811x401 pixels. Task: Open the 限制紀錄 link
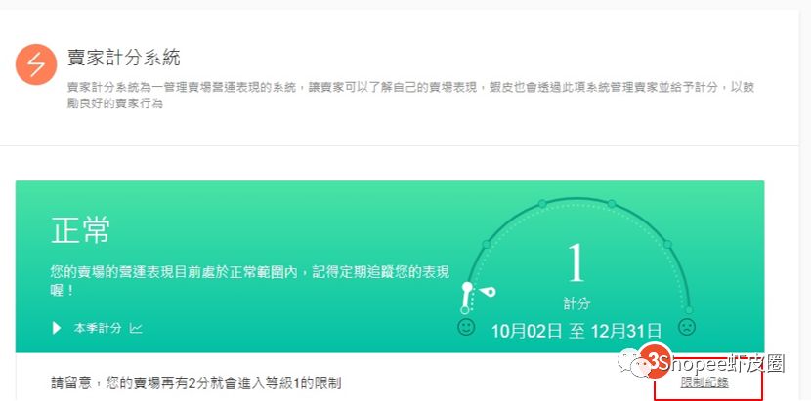tap(704, 382)
